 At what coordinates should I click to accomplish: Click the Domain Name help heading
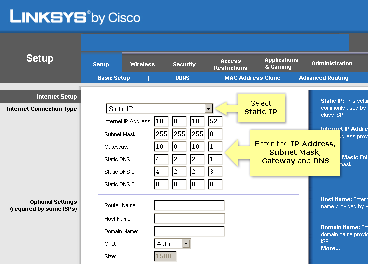(340, 227)
